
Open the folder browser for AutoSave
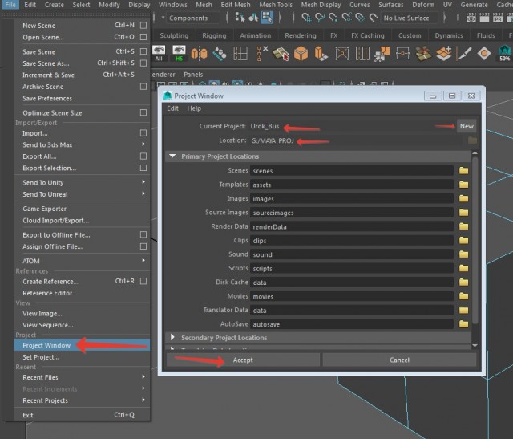(463, 324)
